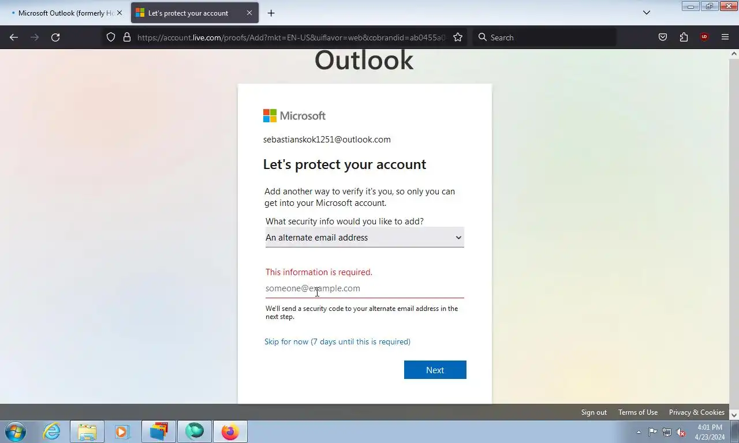Viewport: 739px width, 443px height.
Task: Open the uBlock Origin extension icon
Action: tap(704, 37)
